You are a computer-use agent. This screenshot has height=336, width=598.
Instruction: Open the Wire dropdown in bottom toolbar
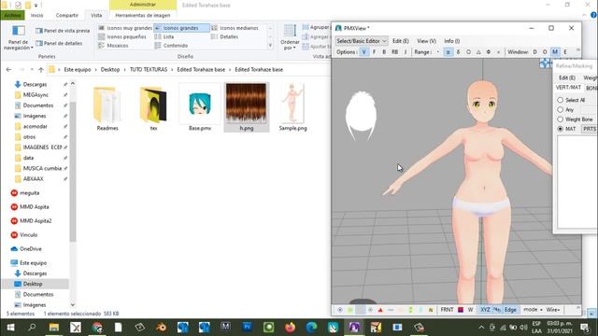[x=553, y=310]
